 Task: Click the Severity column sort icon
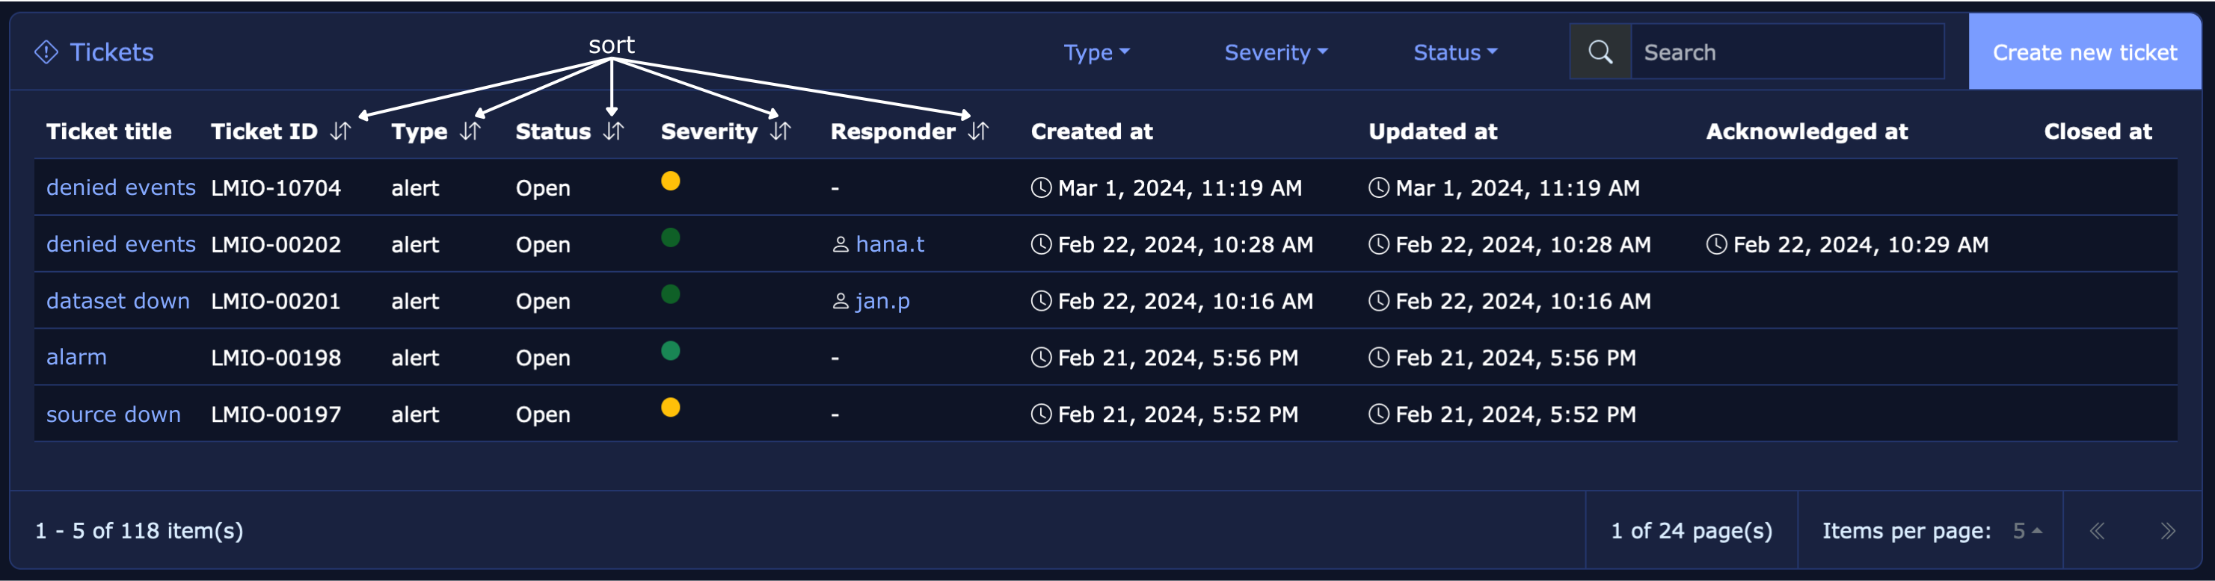point(780,131)
